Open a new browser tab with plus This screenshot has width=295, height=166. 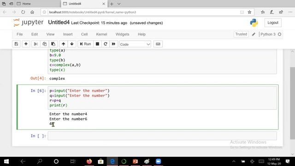(x=112, y=4)
